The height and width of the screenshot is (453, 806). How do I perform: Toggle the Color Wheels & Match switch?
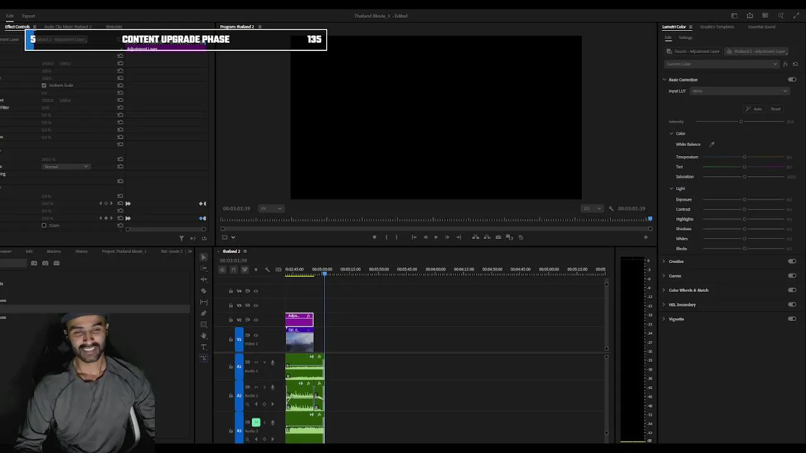pyautogui.click(x=792, y=290)
